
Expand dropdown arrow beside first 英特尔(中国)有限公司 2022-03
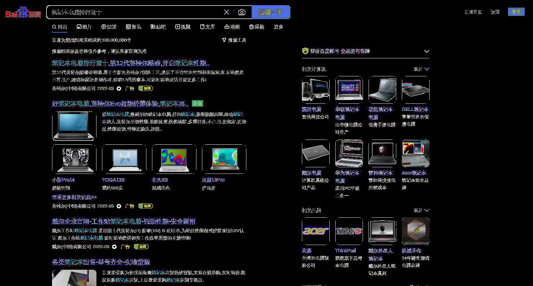pos(119,89)
